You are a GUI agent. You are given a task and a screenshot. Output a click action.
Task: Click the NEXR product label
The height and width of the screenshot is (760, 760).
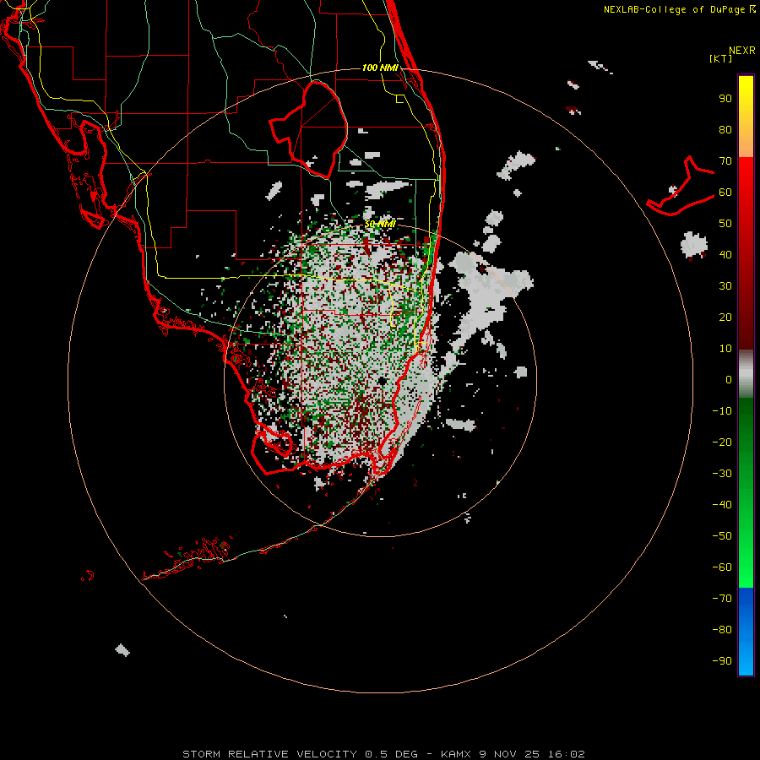[742, 51]
